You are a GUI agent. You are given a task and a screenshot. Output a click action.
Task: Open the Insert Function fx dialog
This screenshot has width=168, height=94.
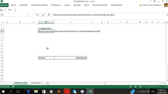49,15
